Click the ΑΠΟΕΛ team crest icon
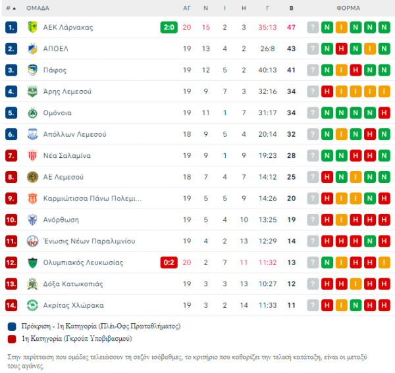Viewport: 395px width, 373px height. click(32, 49)
